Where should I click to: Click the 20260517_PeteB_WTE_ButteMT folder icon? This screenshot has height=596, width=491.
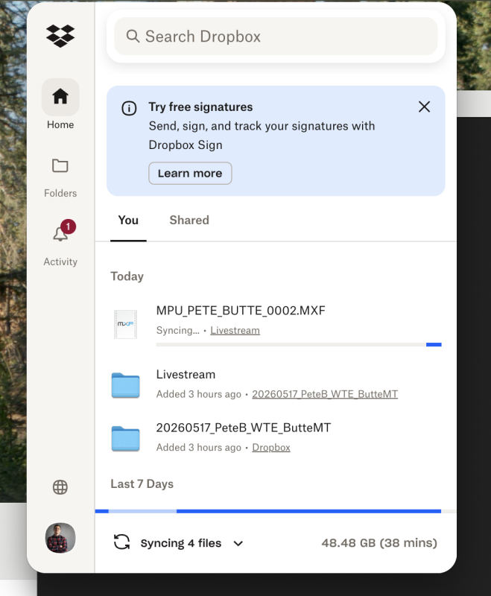click(125, 438)
